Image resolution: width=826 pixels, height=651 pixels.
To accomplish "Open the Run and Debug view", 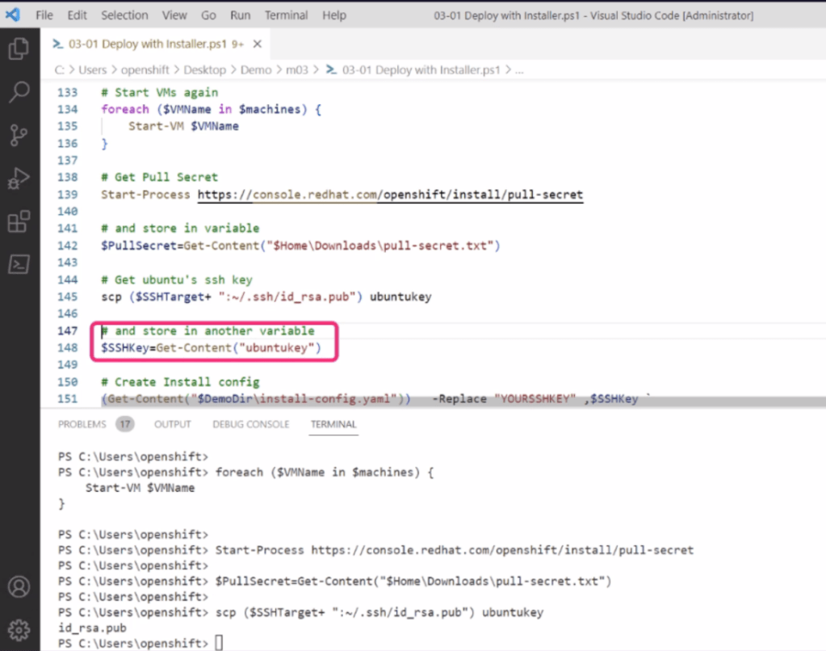I will point(19,178).
